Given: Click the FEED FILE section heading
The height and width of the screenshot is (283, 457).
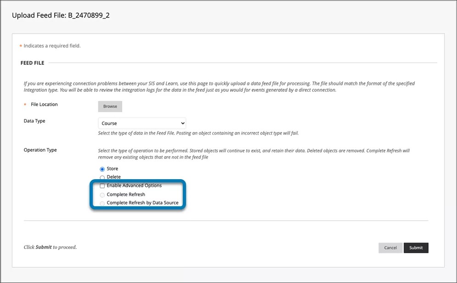Looking at the screenshot, I should point(32,62).
